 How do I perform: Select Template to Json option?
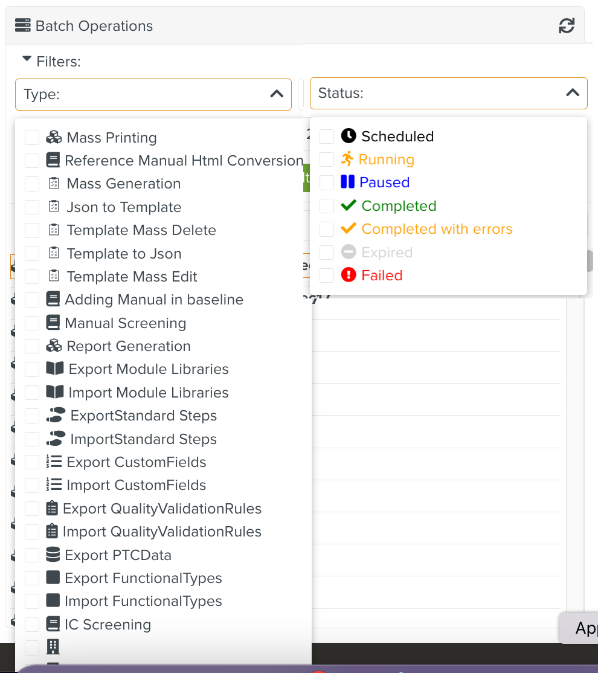point(124,254)
